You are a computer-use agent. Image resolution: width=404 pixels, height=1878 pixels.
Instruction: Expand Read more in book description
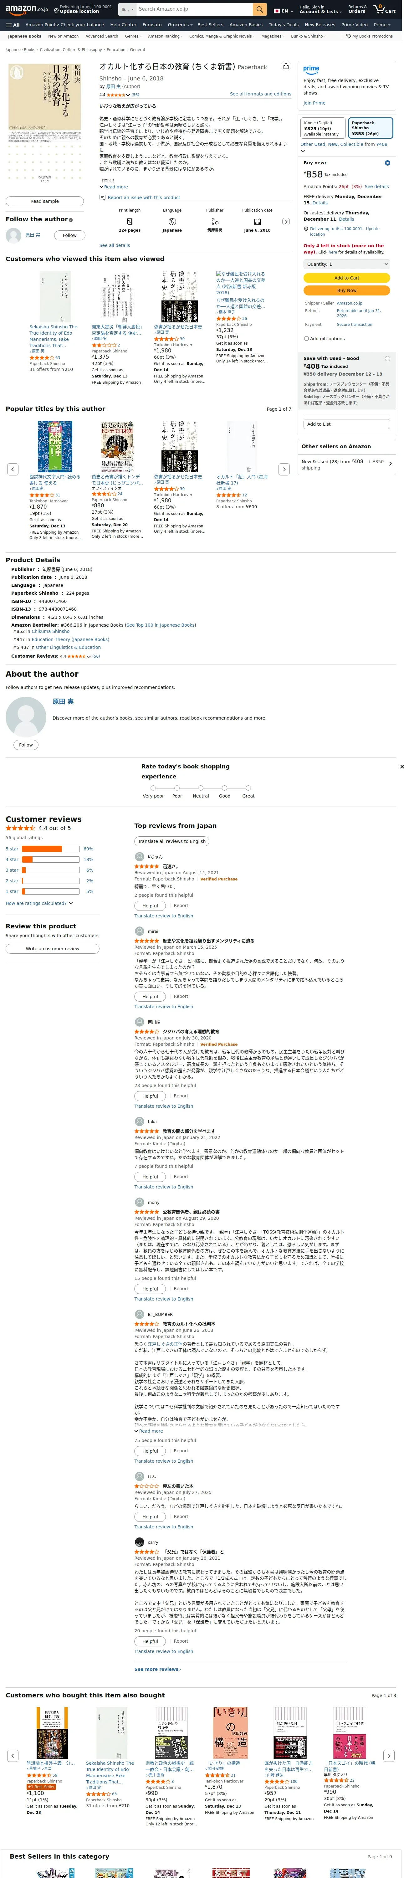114,187
